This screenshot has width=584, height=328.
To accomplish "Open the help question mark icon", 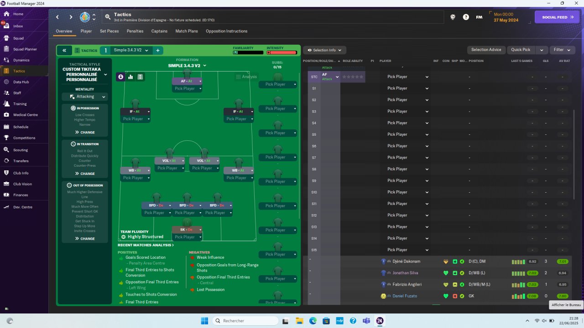I will coord(466,17).
